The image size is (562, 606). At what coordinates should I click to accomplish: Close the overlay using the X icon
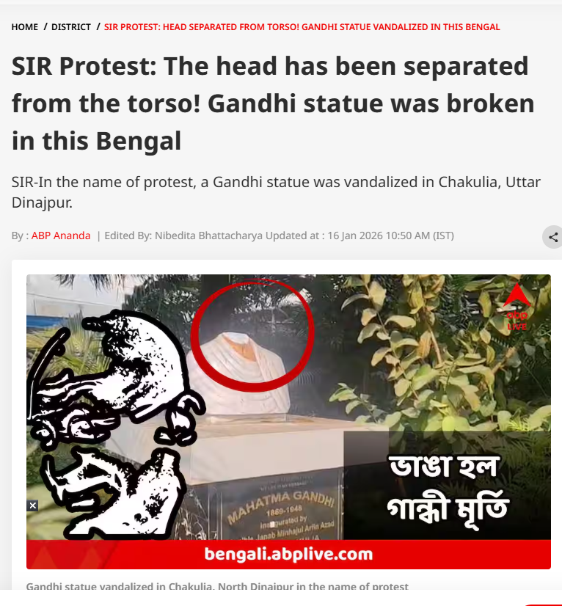[x=33, y=505]
